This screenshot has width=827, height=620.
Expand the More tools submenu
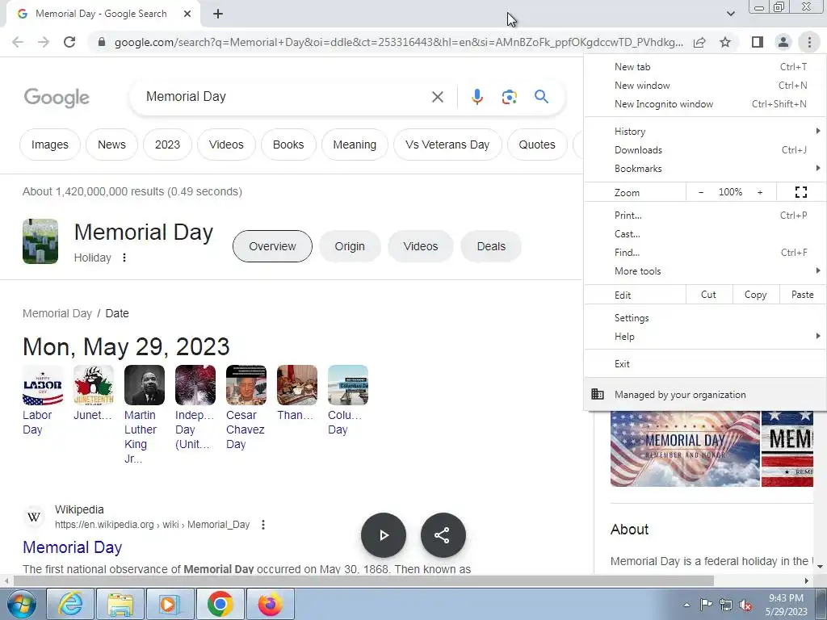tap(705, 271)
